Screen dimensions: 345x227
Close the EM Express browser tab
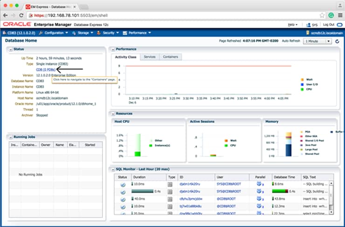(75, 7)
